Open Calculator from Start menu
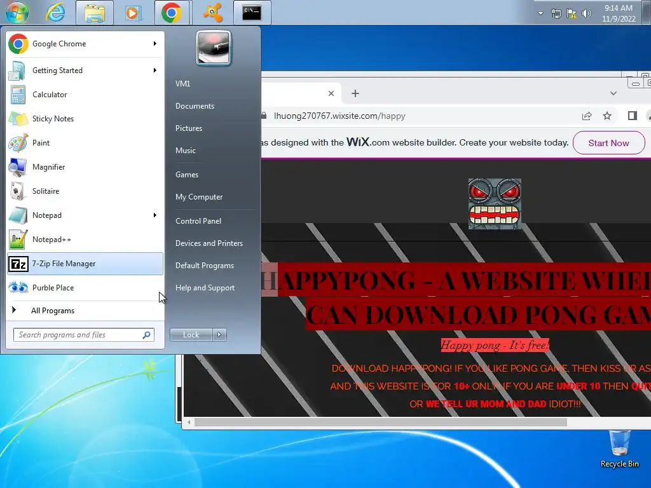This screenshot has height=488, width=651. 85,95
